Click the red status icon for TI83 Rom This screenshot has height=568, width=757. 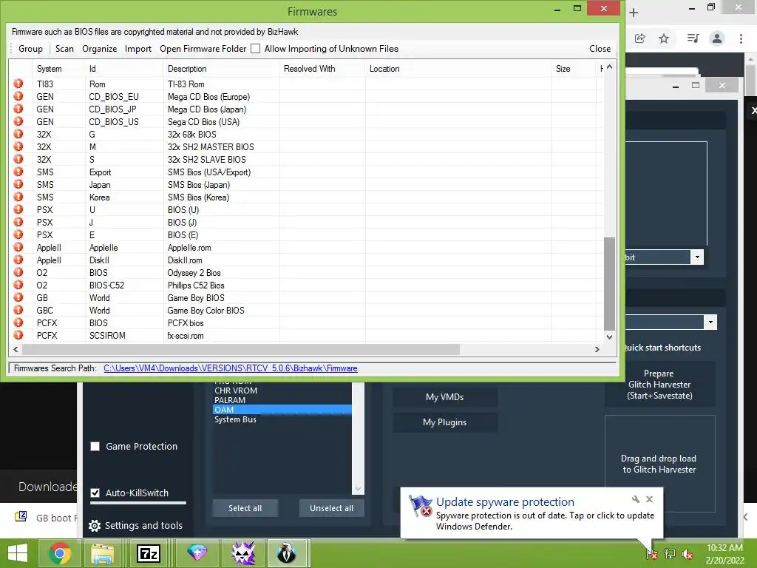pyautogui.click(x=18, y=84)
